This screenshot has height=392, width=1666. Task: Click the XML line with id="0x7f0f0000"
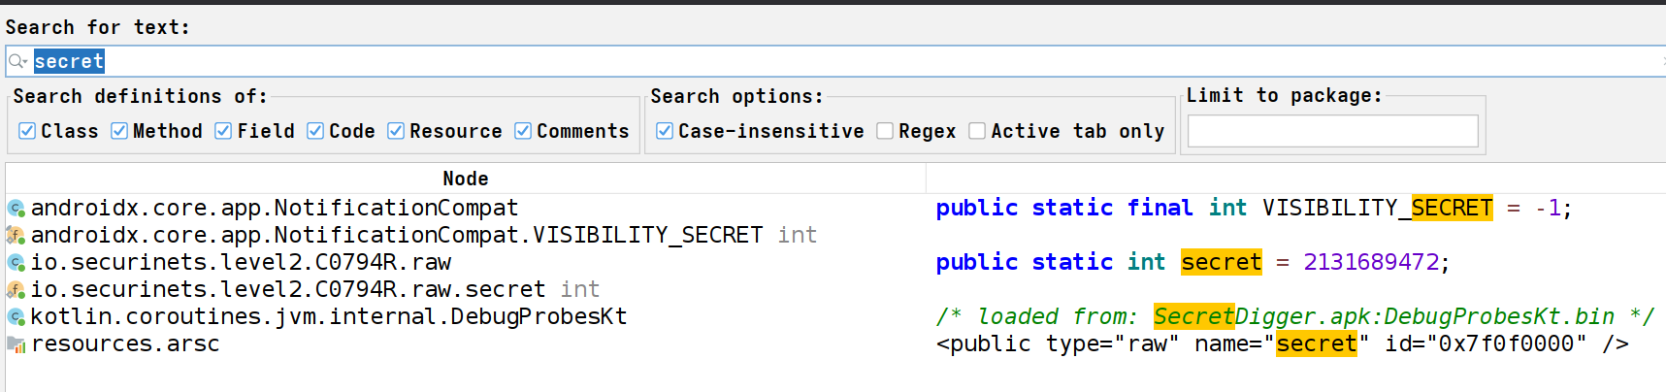(x=1282, y=343)
